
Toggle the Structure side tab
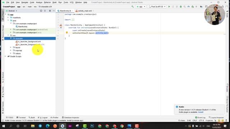pyautogui.click(x=3, y=77)
